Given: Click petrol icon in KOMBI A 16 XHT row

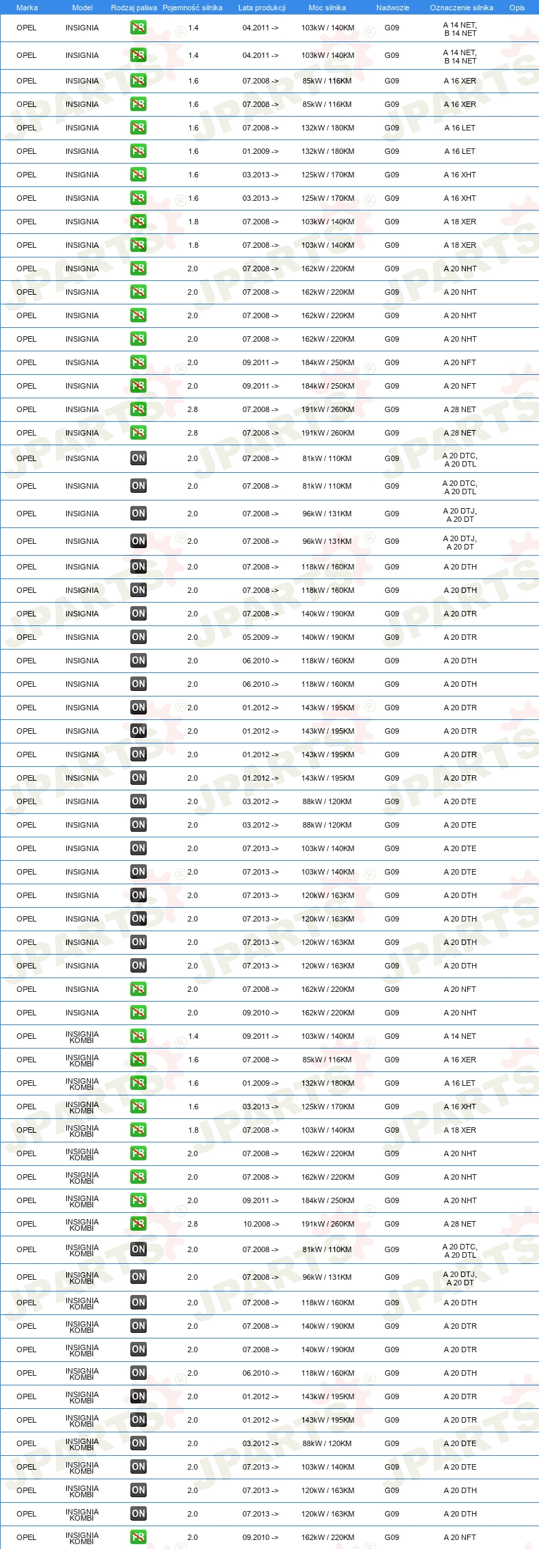Looking at the screenshot, I should pyautogui.click(x=138, y=1107).
